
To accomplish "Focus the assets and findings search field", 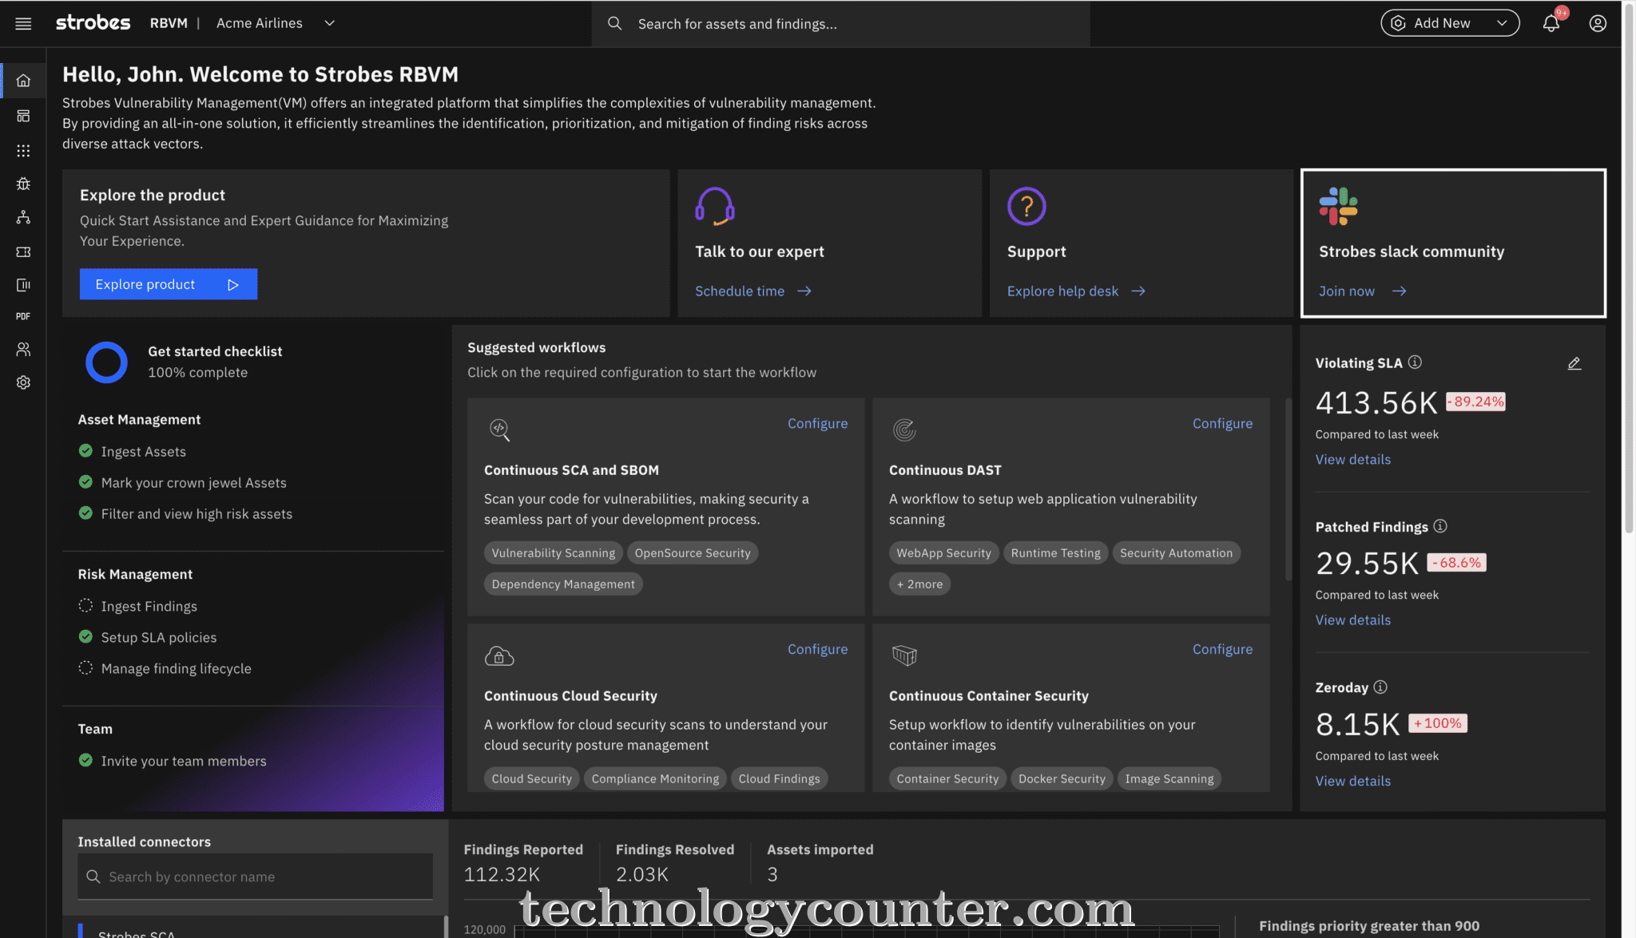I will [840, 24].
